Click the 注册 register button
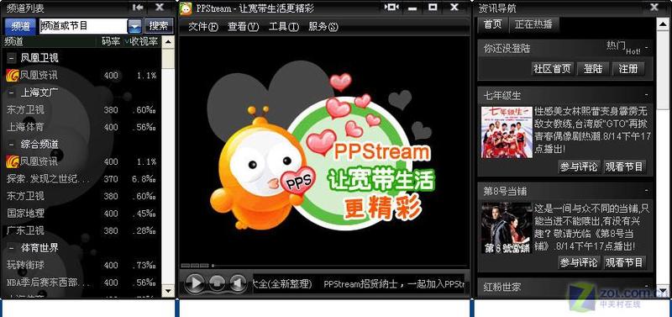Image resolution: width=672 pixels, height=317 pixels. pos(628,69)
